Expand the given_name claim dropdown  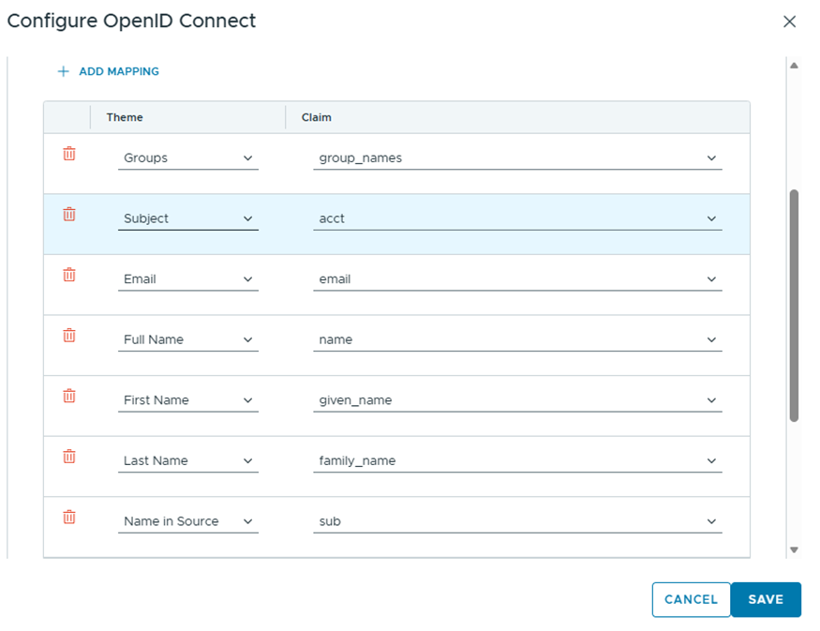pos(517,400)
